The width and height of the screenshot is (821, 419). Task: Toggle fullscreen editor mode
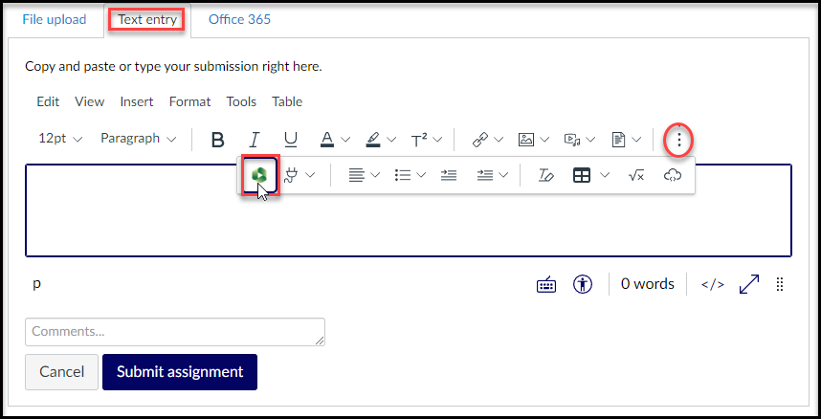click(x=749, y=284)
